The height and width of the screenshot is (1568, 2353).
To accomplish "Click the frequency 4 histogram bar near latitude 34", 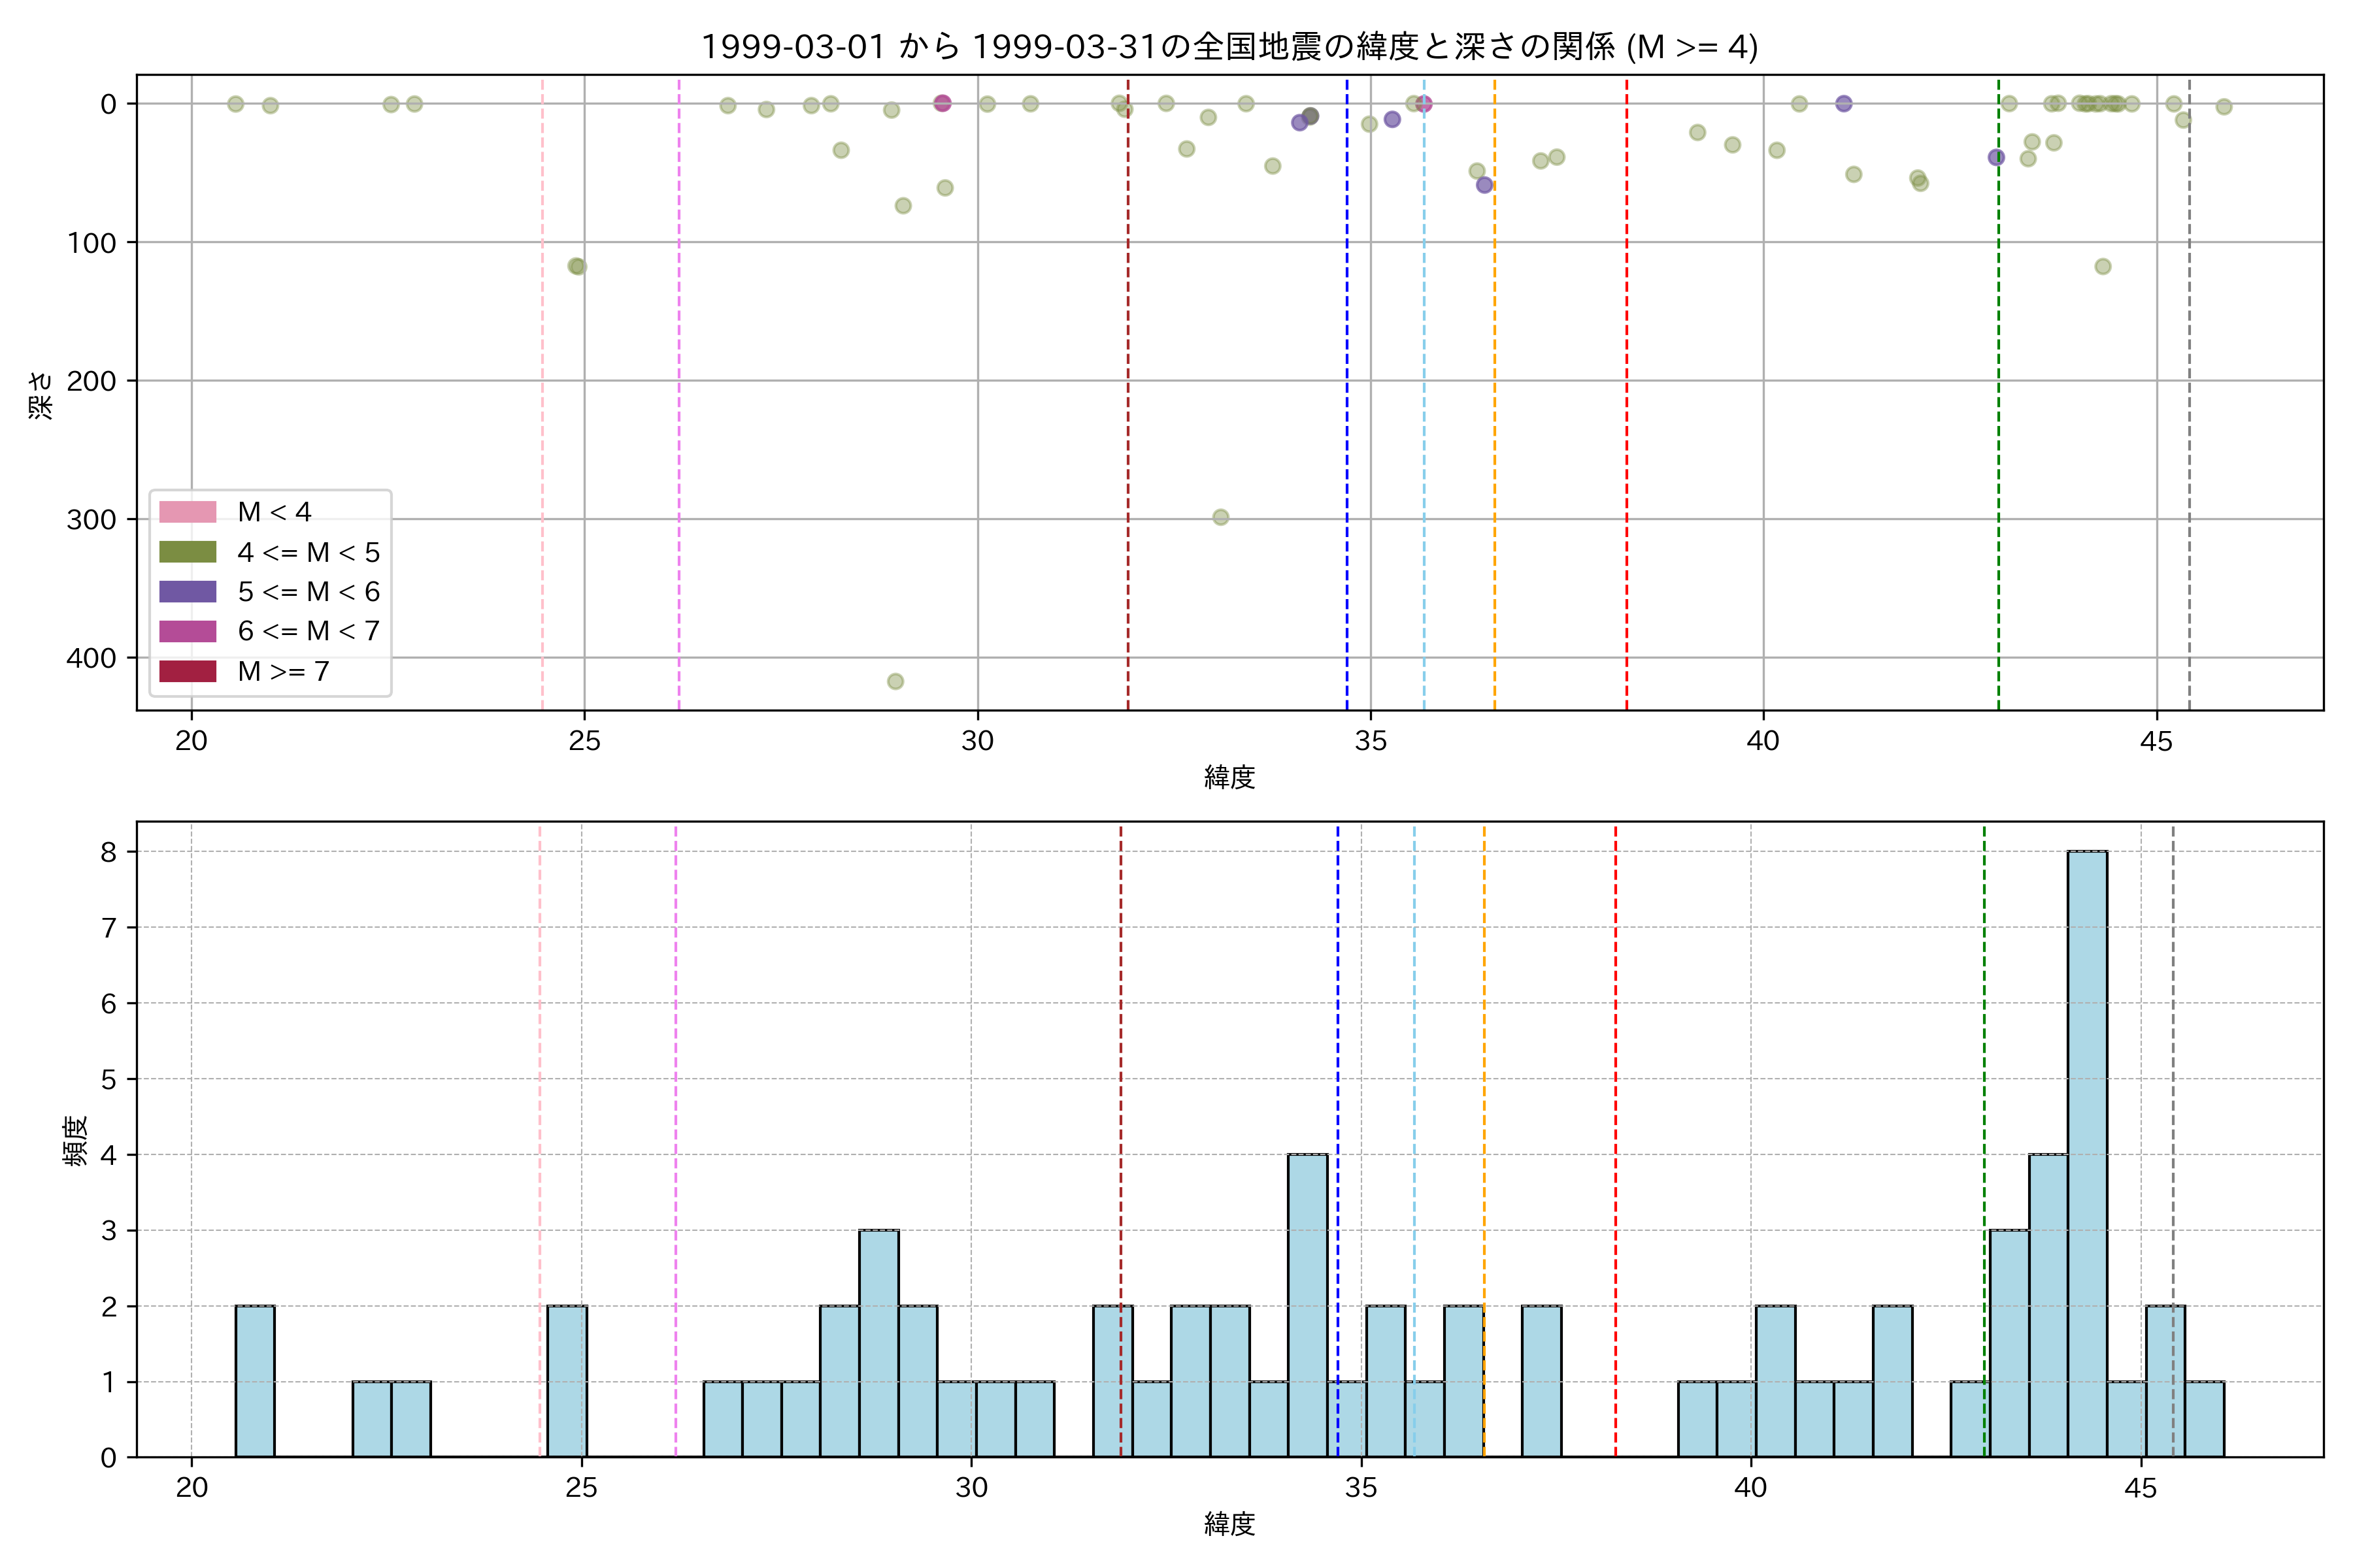I will (1308, 1305).
